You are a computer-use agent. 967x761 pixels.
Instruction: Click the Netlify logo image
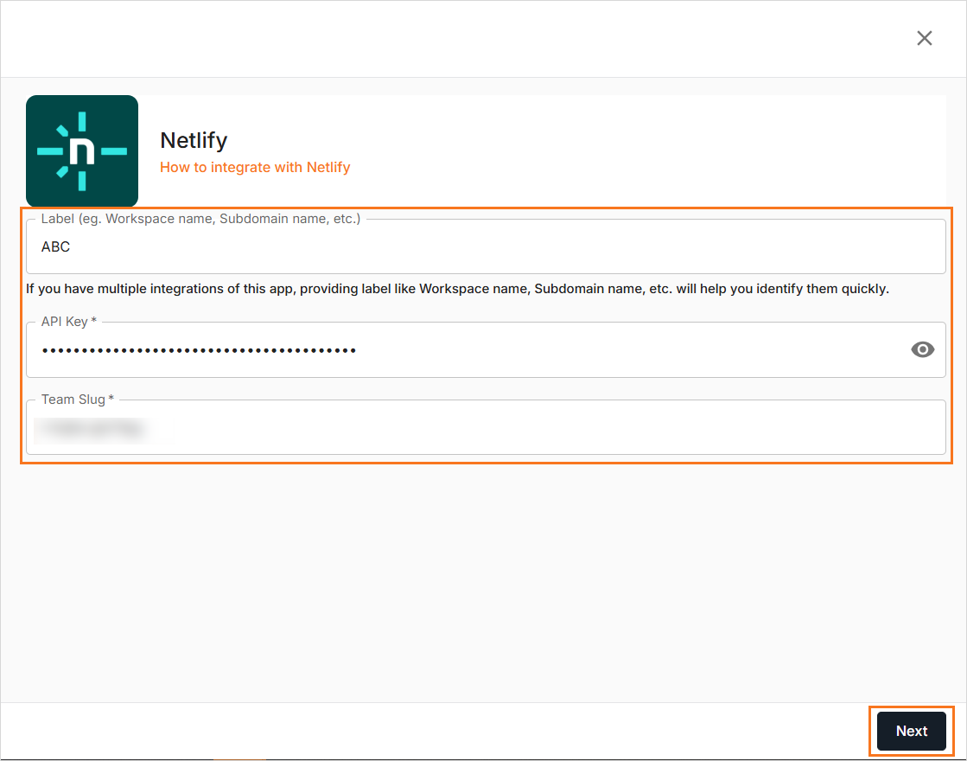[82, 151]
